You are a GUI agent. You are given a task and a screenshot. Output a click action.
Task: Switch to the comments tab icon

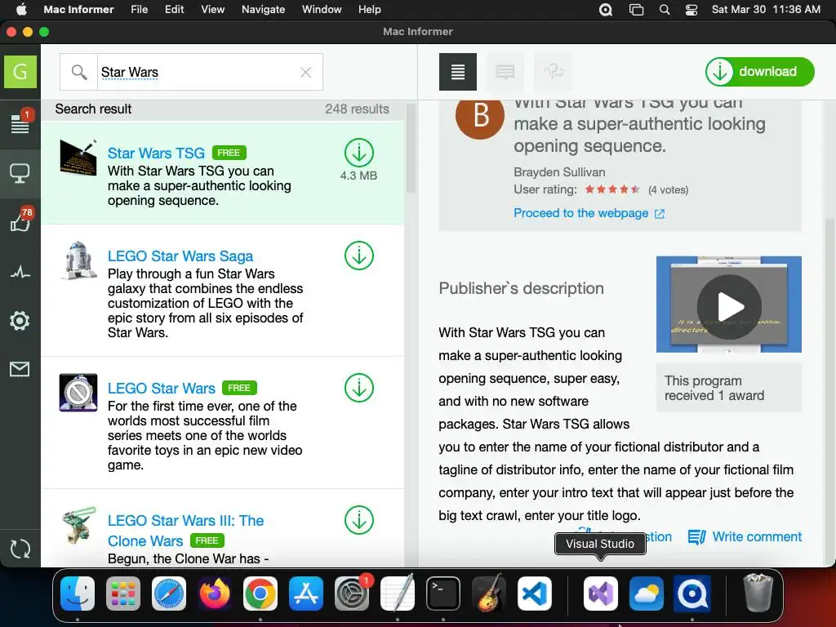tap(505, 72)
